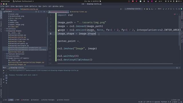Click Python 3.8 interpreter in status bar
Image resolution: width=183 pixels, height=103 pixels.
point(166,102)
